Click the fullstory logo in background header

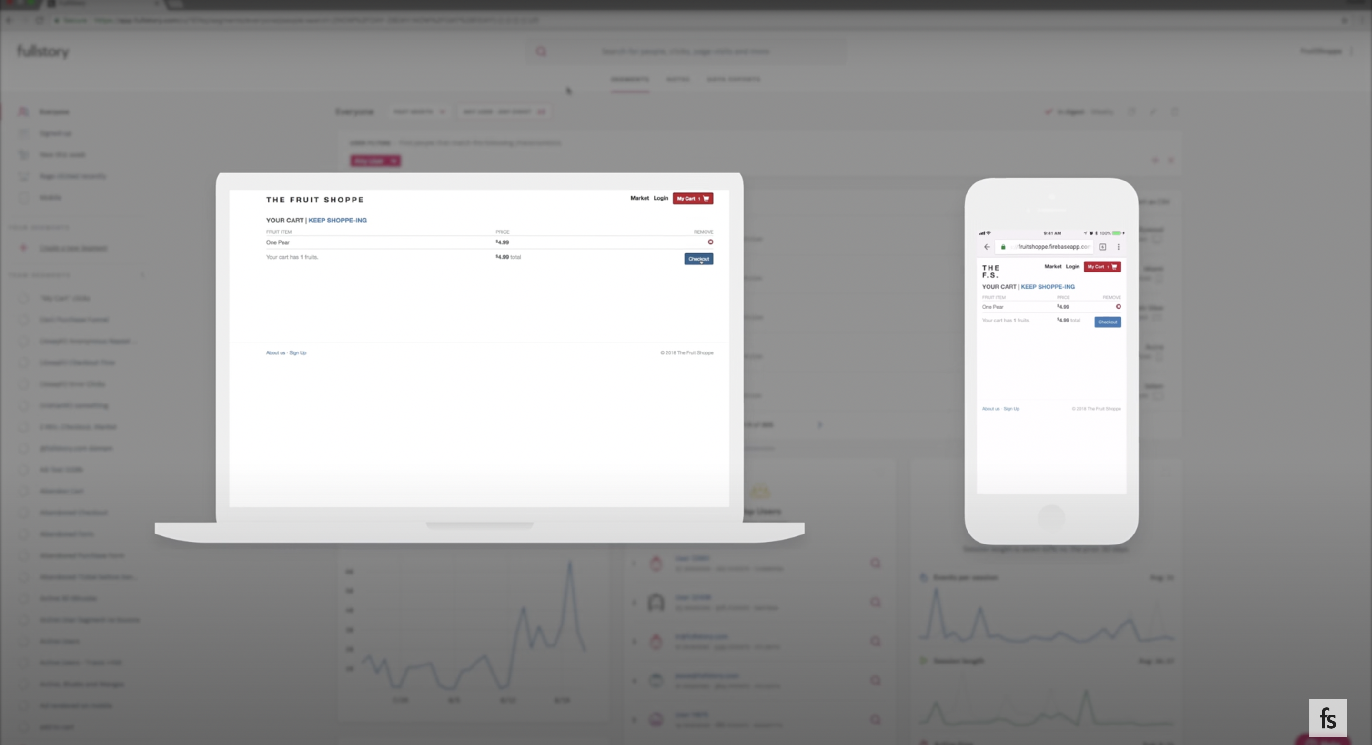tap(43, 51)
